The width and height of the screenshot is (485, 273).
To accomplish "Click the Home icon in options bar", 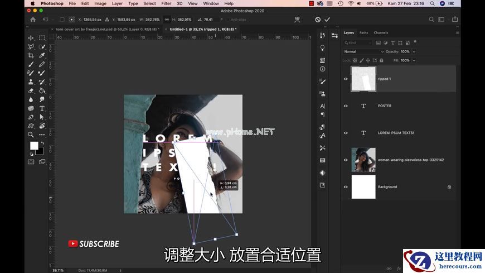I will [x=33, y=20].
